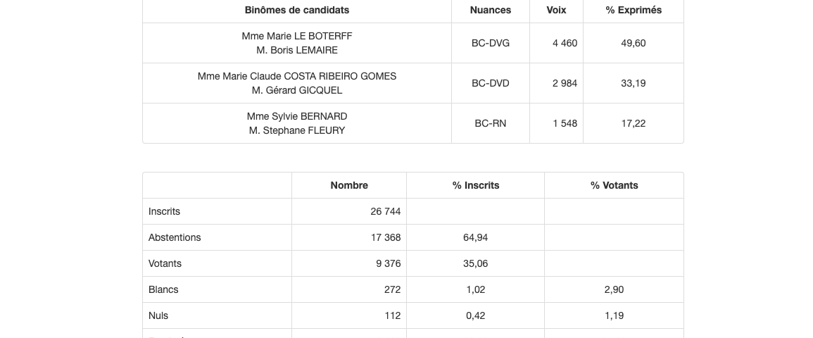The image size is (813, 338).
Task: Select the BC-DVG nuance cell
Action: pos(491,43)
